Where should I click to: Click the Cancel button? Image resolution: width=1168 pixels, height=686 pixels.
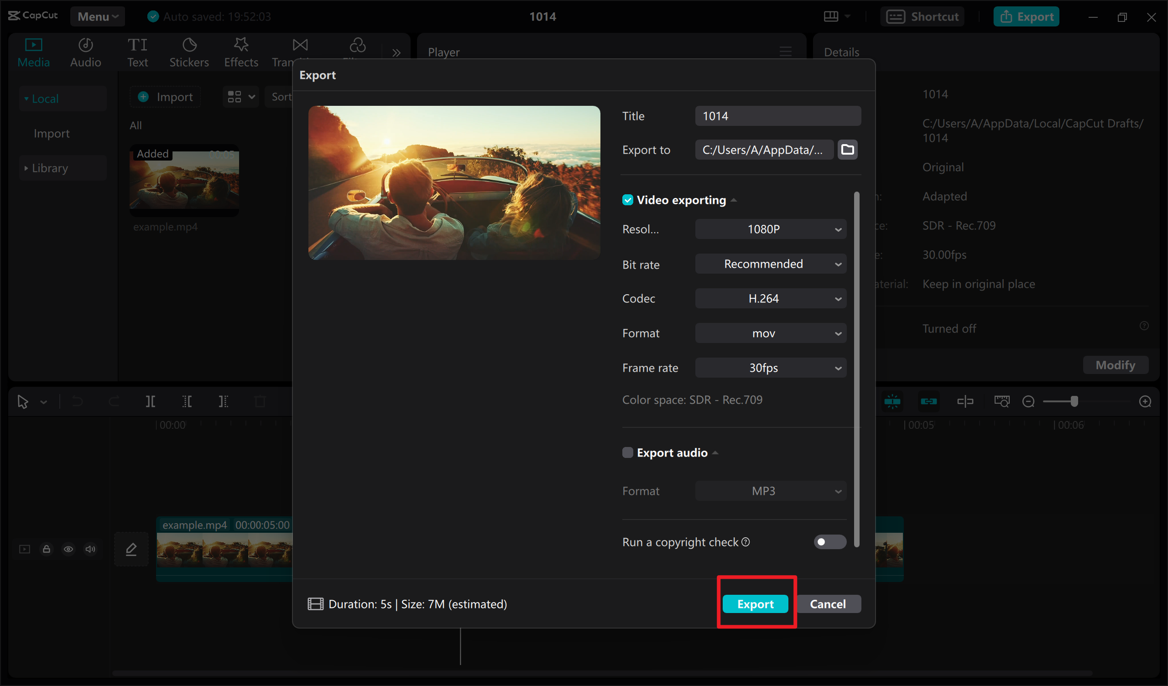[828, 603]
